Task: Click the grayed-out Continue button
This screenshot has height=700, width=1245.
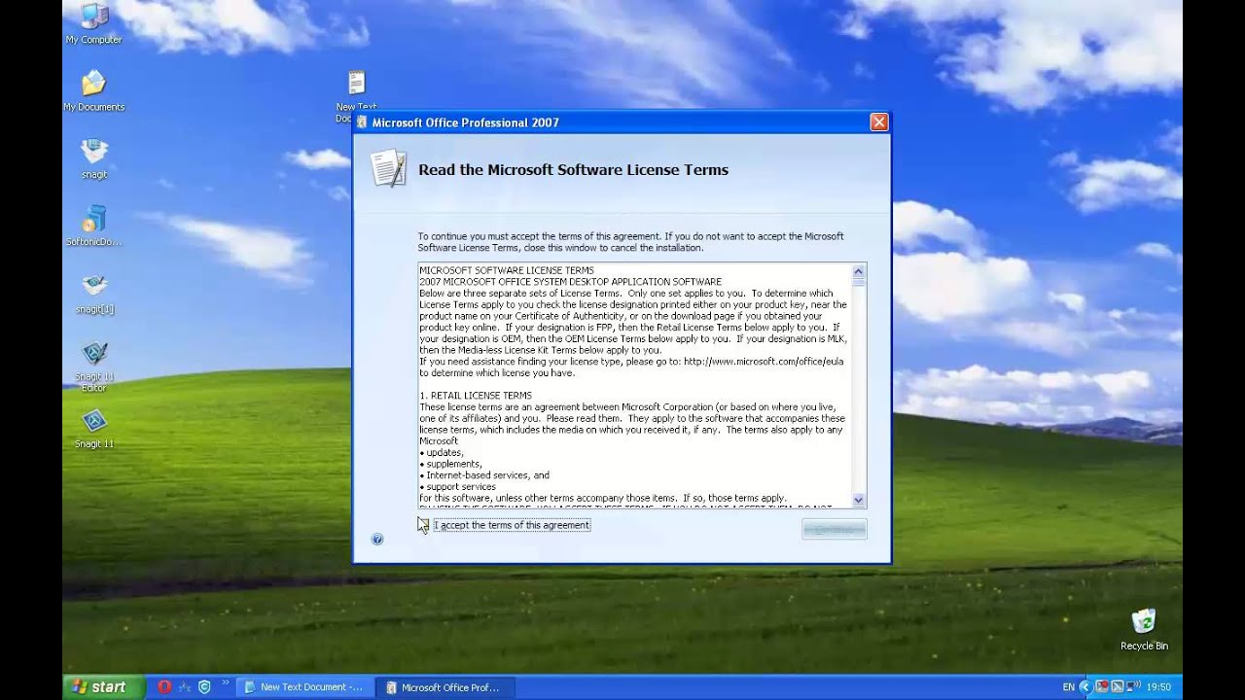Action: point(834,529)
